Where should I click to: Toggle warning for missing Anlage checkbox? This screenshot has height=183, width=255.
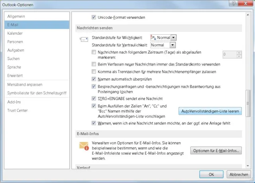(94, 123)
